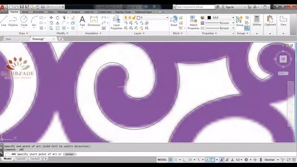Viewport: 297px width, 167px height.
Task: Switch to the Annotate ribbon tab
Action: point(38,12)
